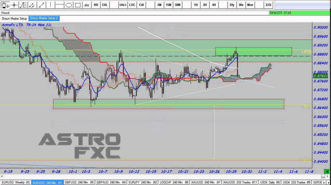Screen dimensions: 331x185
Task: Set timeframe to Mon monthly
Action: [250, 5]
